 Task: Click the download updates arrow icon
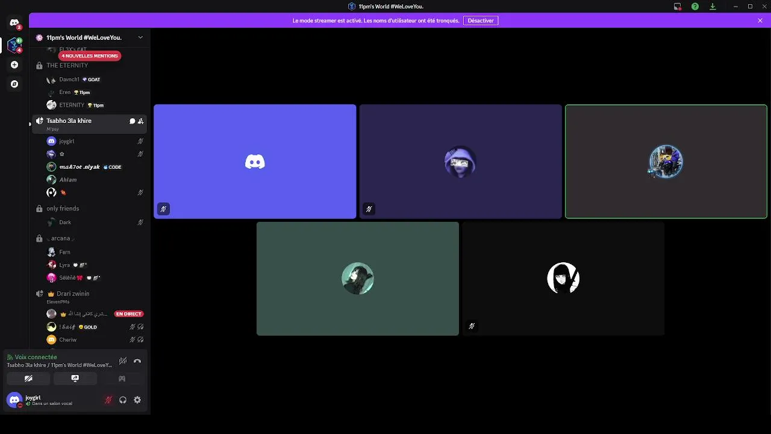[713, 6]
